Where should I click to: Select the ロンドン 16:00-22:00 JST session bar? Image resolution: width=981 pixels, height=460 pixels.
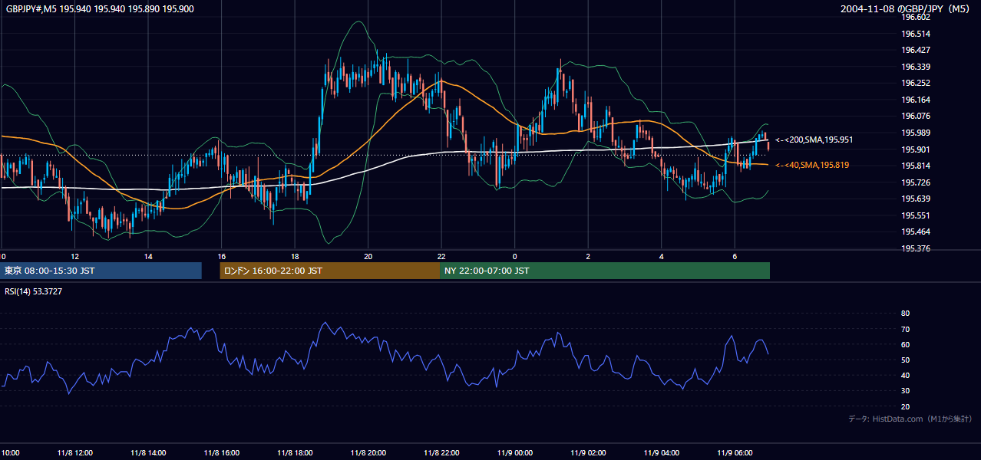coord(330,271)
